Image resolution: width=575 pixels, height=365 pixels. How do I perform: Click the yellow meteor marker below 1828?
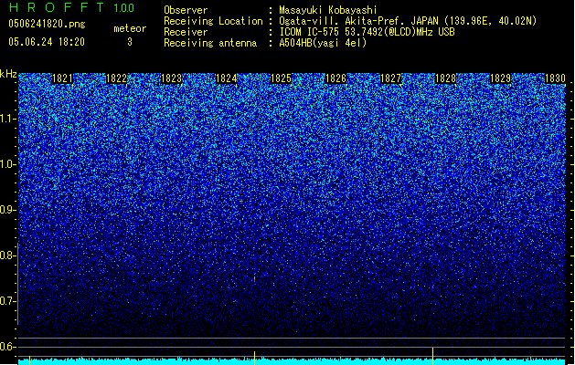point(433,356)
